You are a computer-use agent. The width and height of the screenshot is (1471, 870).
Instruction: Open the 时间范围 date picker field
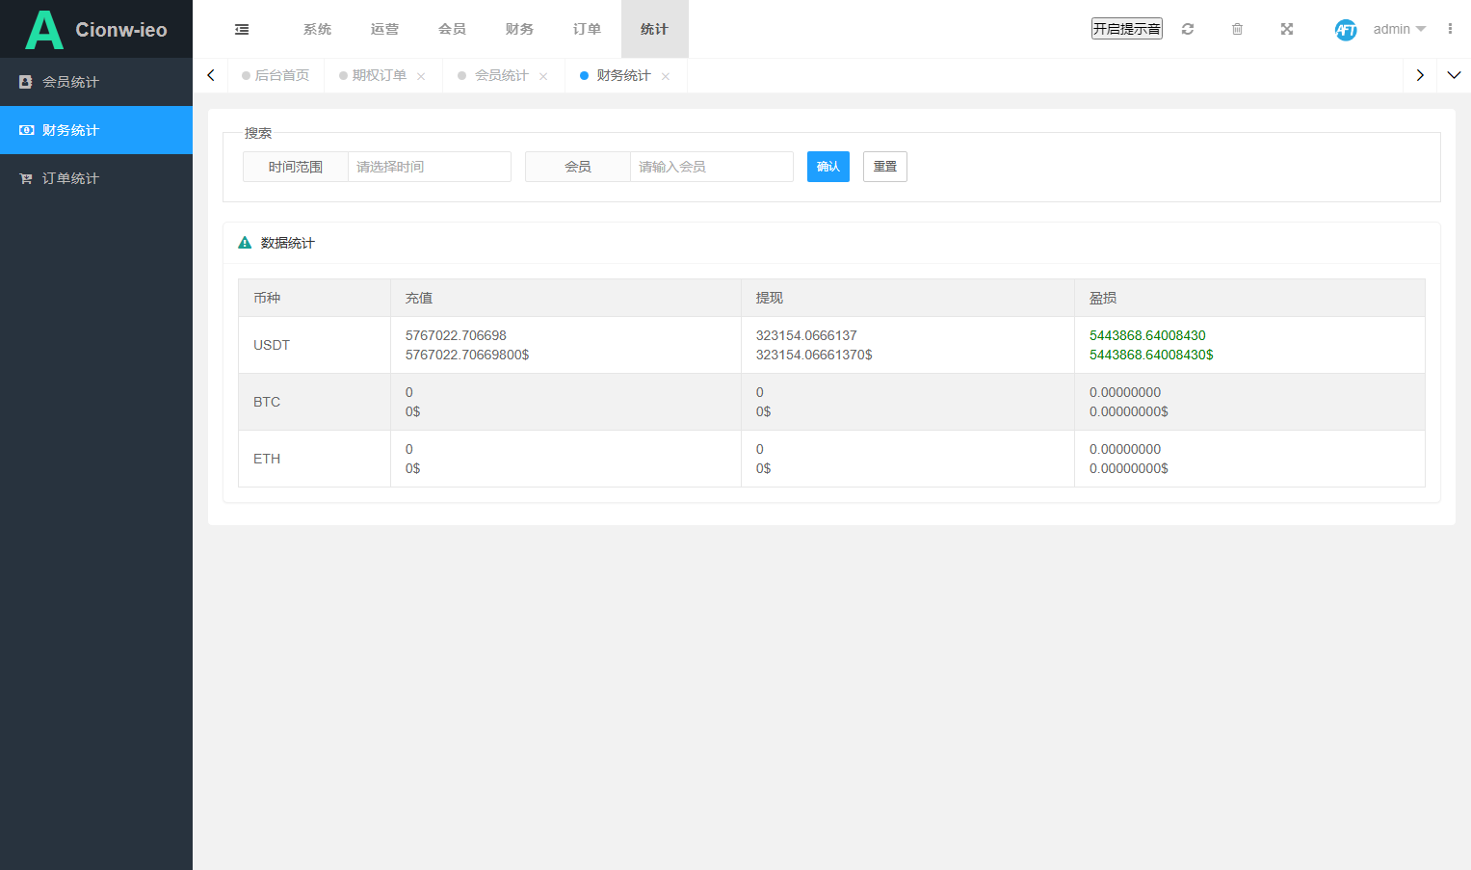pyautogui.click(x=429, y=167)
